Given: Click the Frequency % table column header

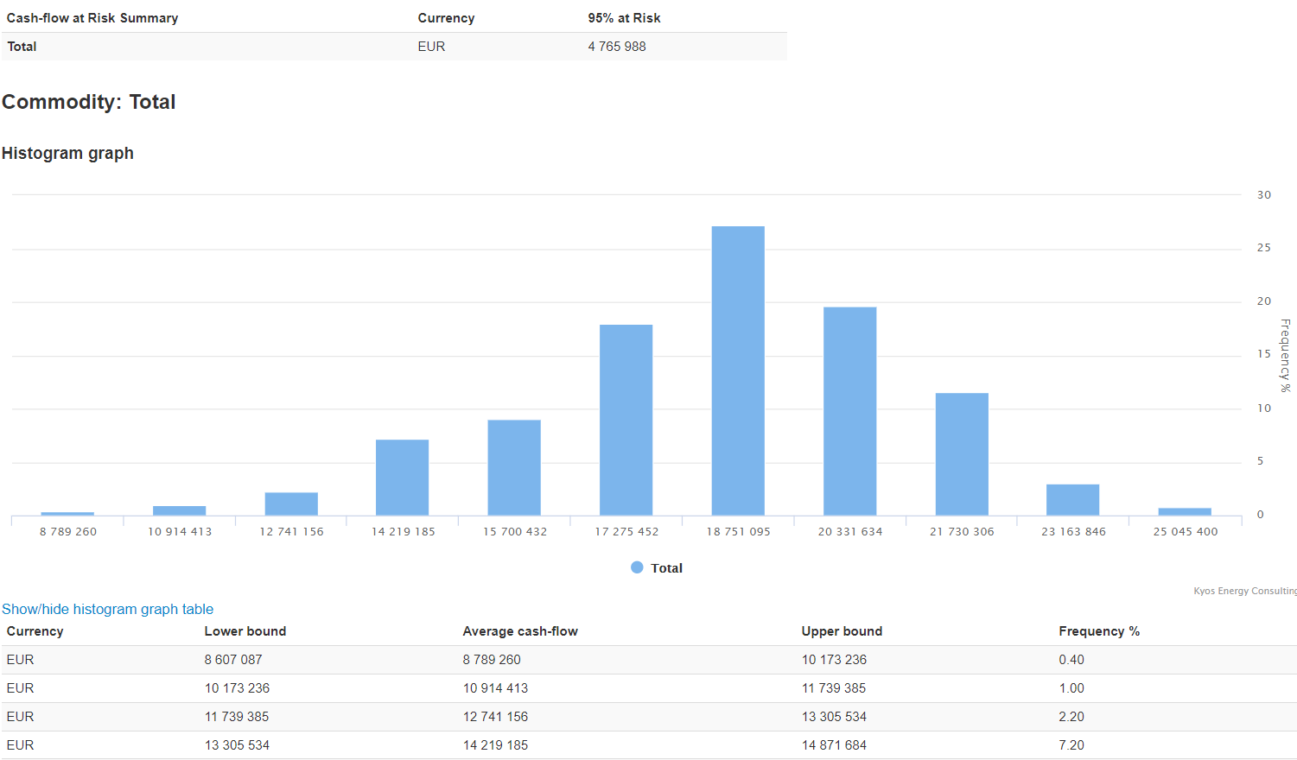Looking at the screenshot, I should 1099,631.
